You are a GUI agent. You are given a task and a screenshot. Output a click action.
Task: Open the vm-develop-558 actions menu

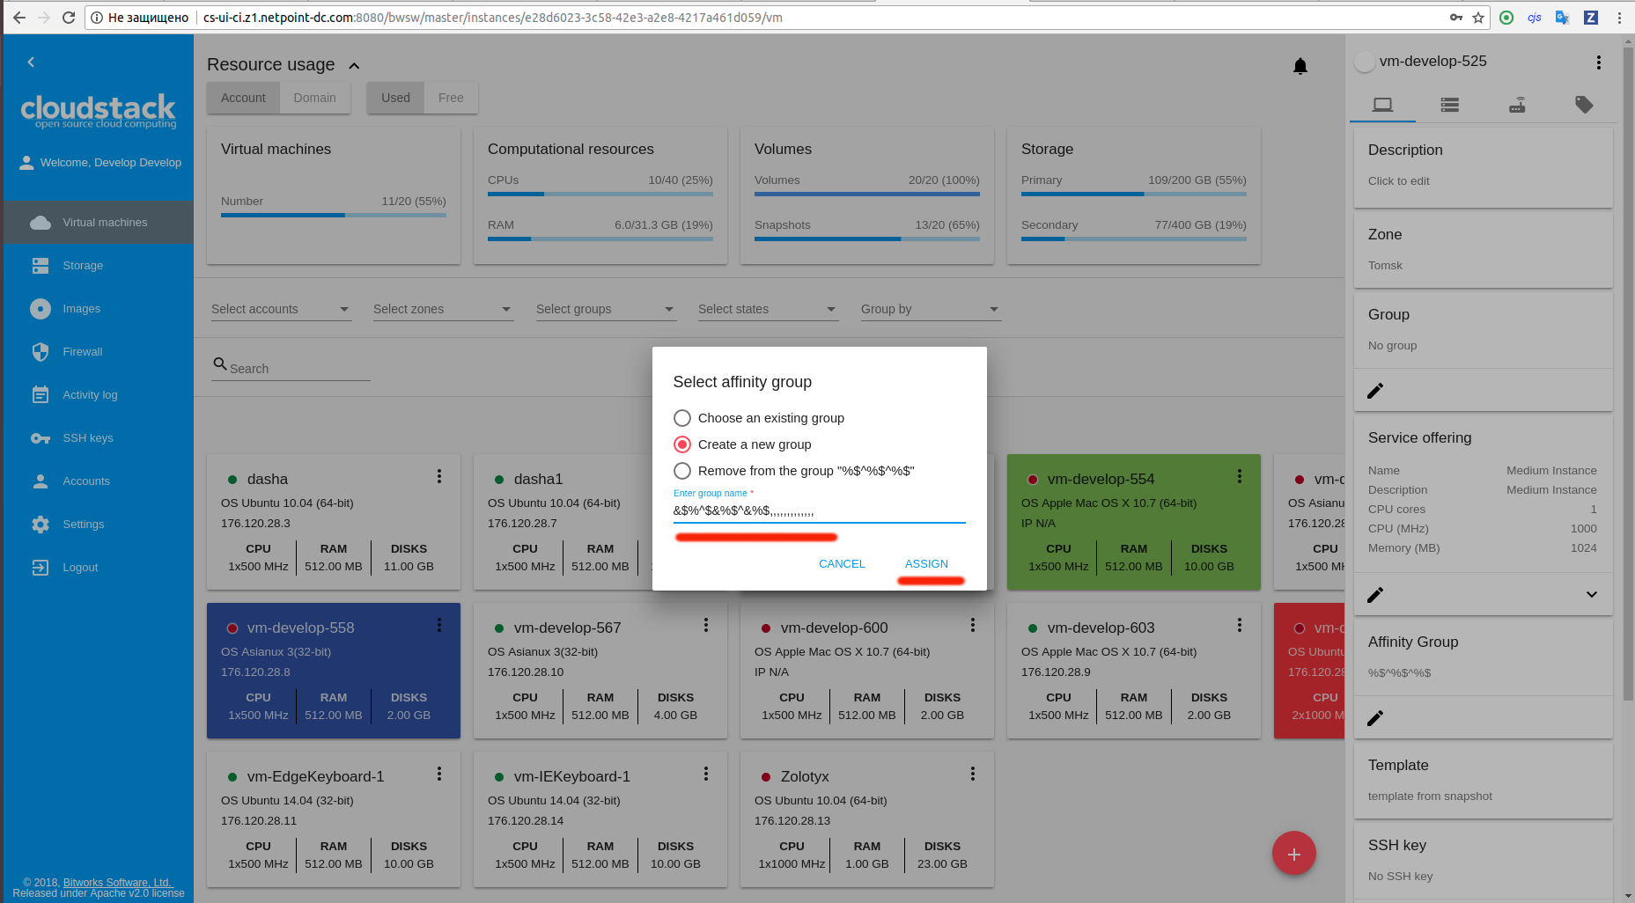[438, 625]
